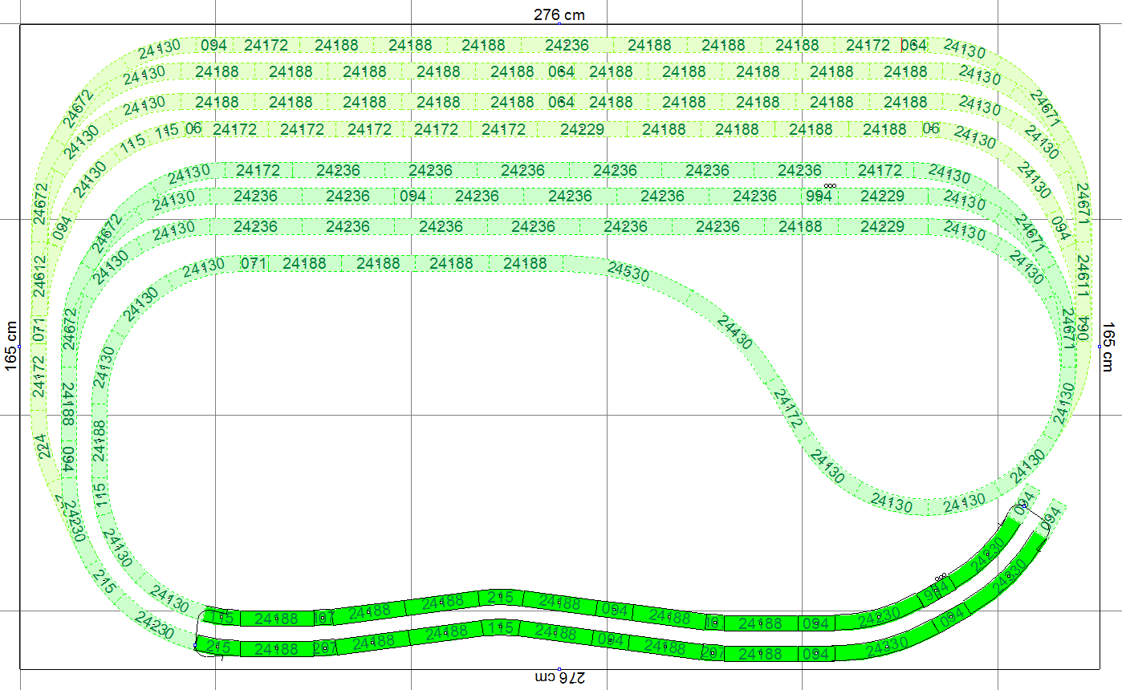Select the 24530 curved track piece

628,272
